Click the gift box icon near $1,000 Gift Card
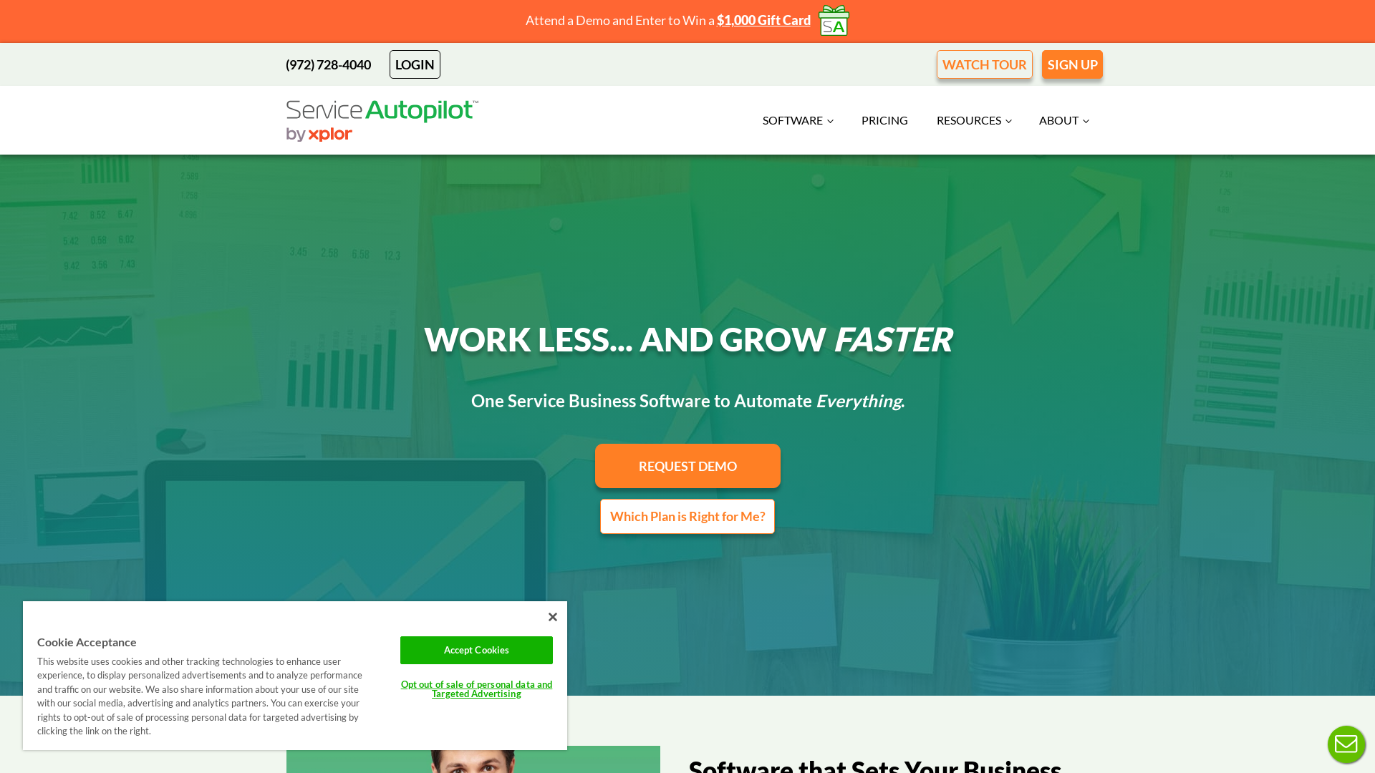Viewport: 1375px width, 773px height. point(833,19)
